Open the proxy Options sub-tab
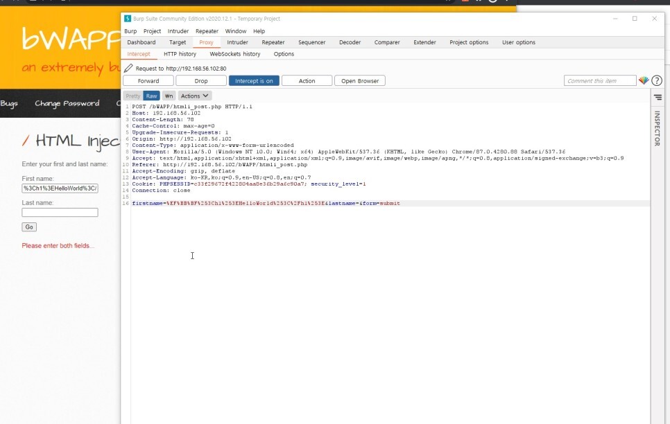This screenshot has height=424, width=670. click(284, 54)
